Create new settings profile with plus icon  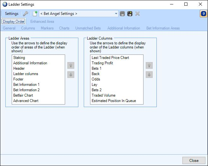click(x=35, y=14)
